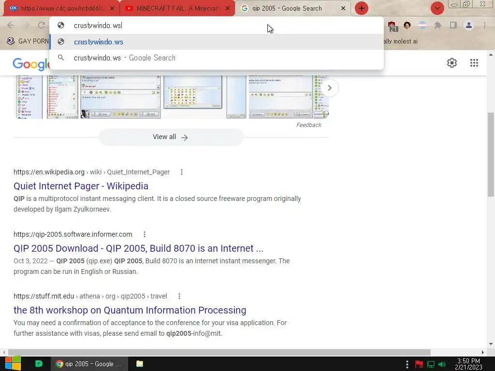The width and height of the screenshot is (495, 371).
Task: Open options for stuff.mit.edu result
Action: pos(179,296)
